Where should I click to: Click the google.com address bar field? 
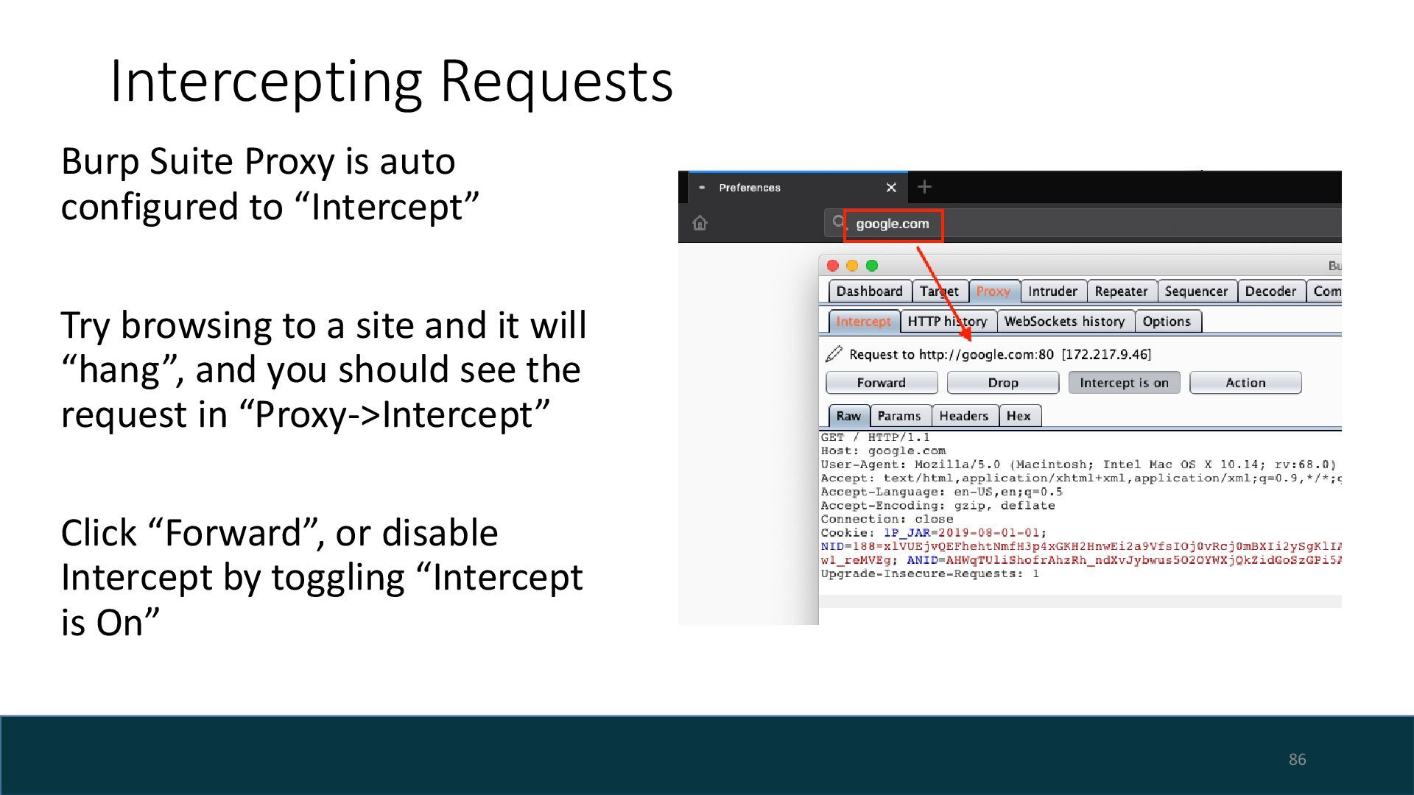point(893,224)
